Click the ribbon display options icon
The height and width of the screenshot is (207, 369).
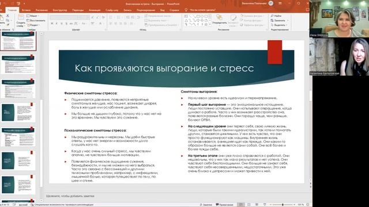[x=280, y=3]
